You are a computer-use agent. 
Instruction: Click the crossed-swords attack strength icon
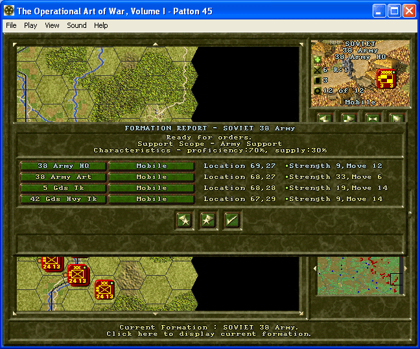tap(318, 70)
